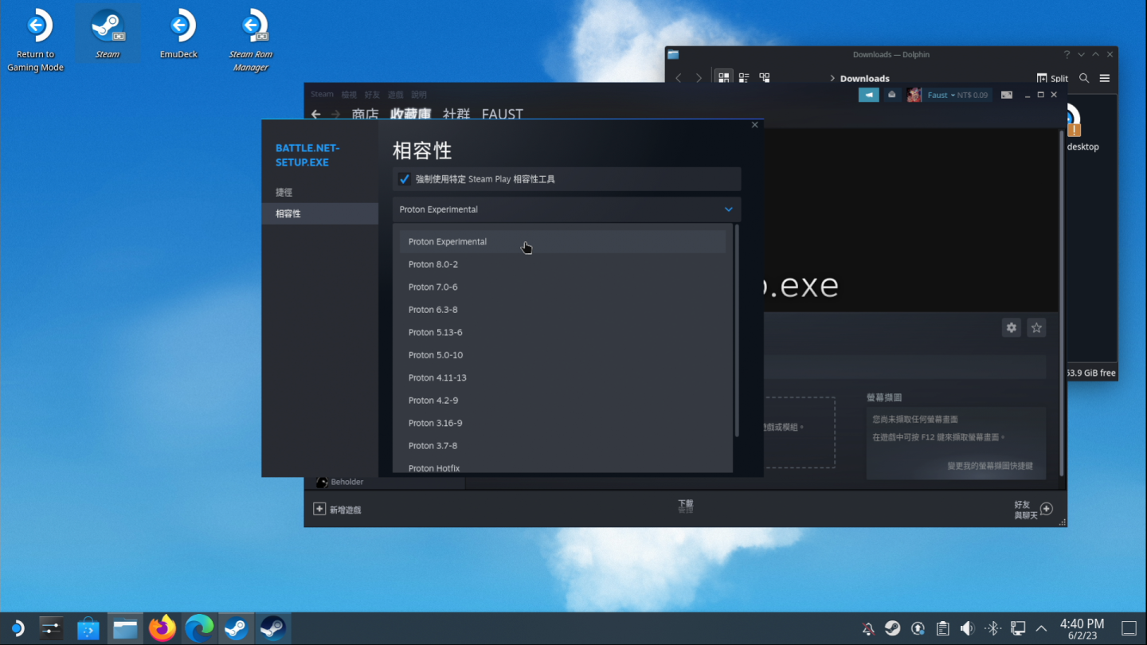Viewport: 1147px width, 645px height.
Task: Open game settings gear in Steam
Action: tap(1012, 327)
